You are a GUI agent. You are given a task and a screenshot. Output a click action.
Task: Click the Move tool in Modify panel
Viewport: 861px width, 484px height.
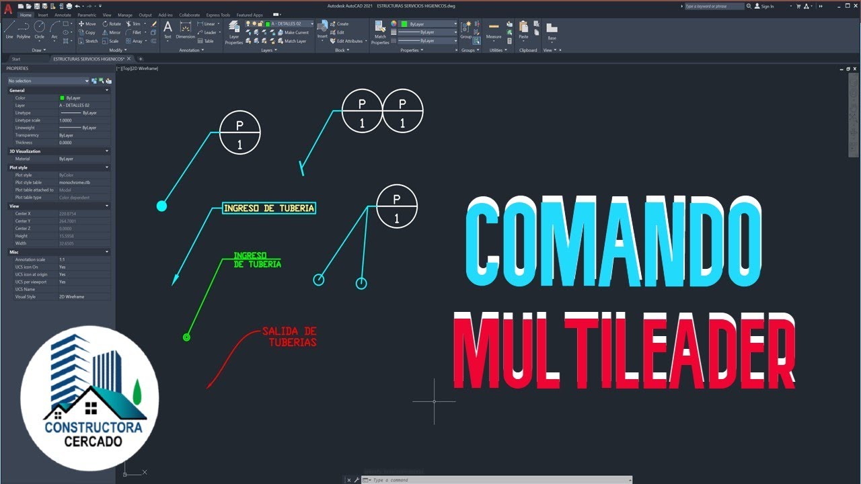click(87, 24)
